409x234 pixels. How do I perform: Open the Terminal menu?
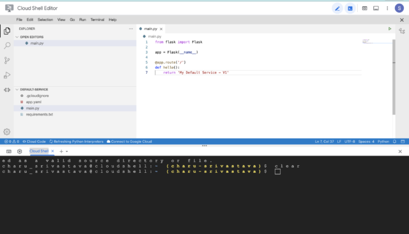97,20
